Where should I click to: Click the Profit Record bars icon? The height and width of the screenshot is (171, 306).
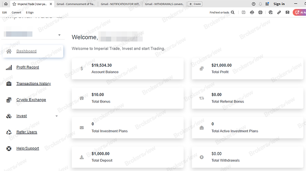coord(9,68)
